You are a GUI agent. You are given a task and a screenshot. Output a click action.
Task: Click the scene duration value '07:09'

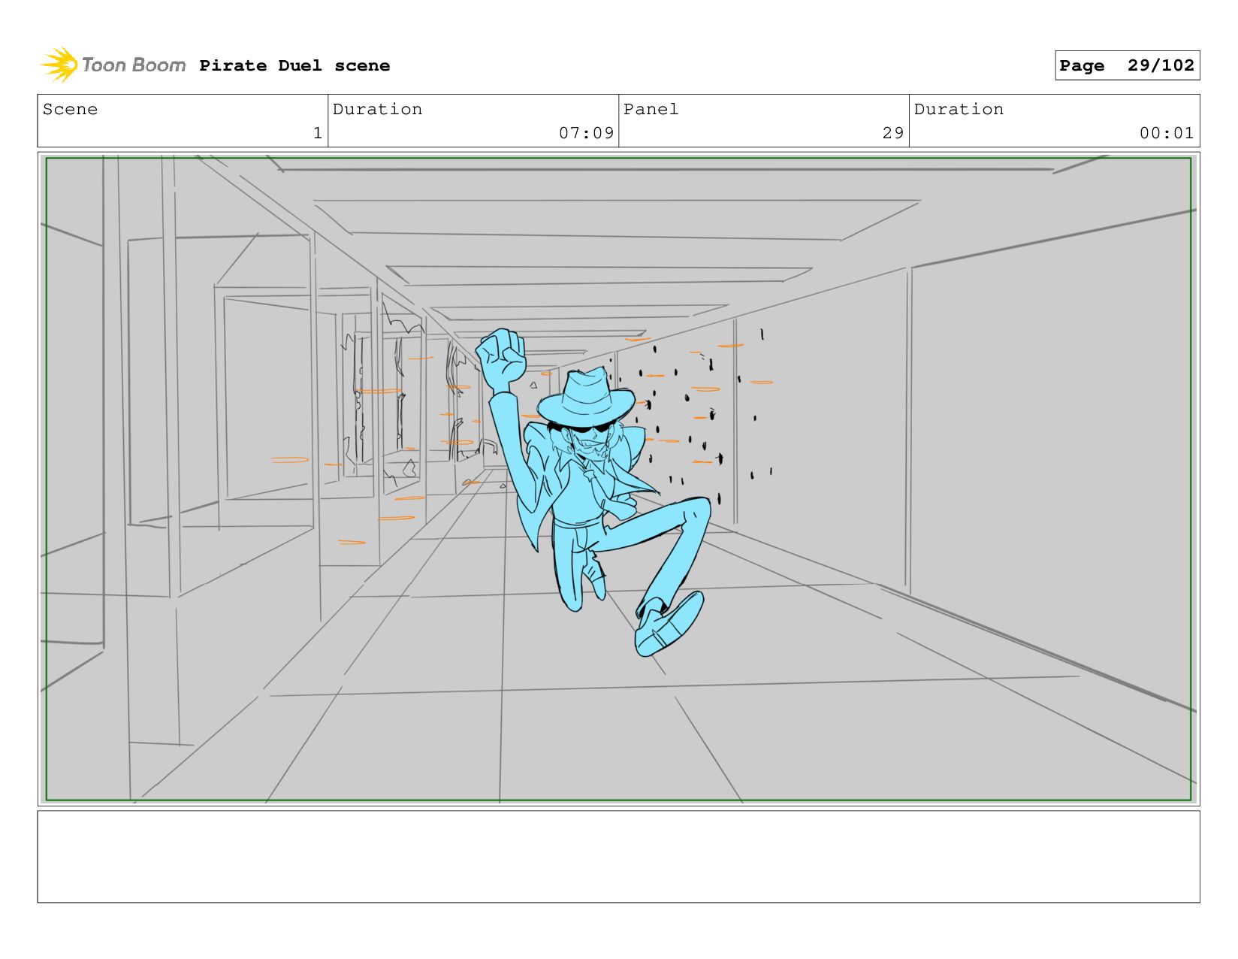[x=586, y=133]
